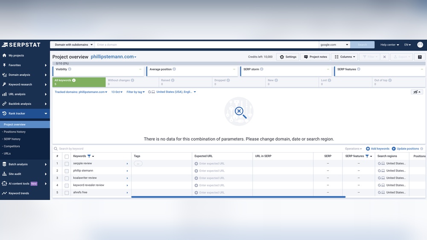Click tags ellipsis for serpple review
This screenshot has height=240, width=427.
(x=138, y=163)
